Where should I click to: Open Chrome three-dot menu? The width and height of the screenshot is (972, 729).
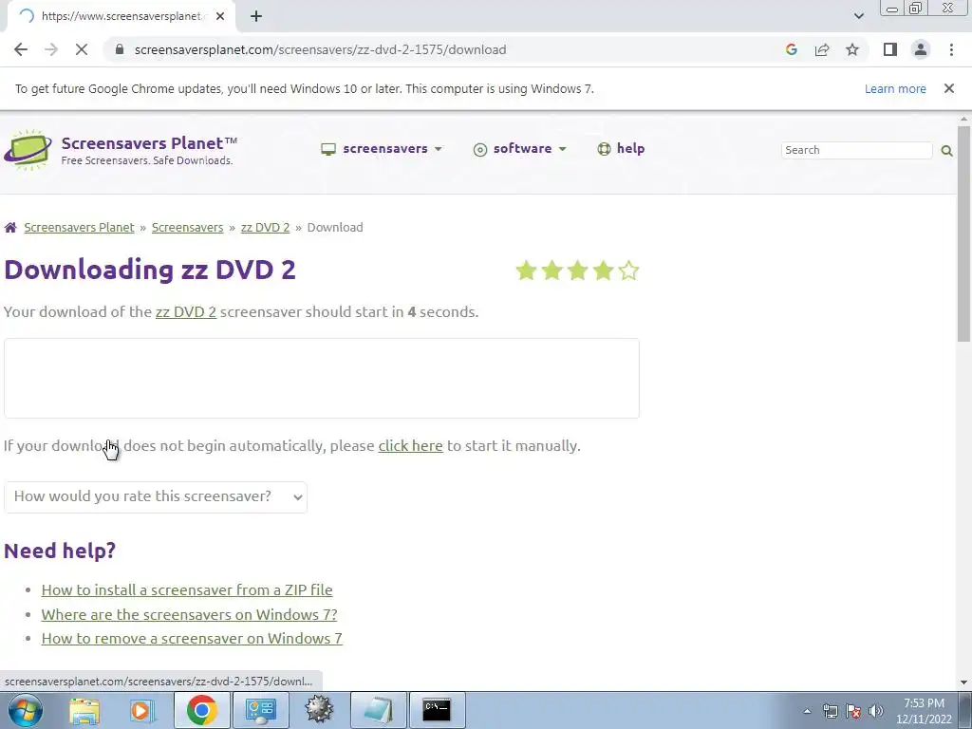951,49
